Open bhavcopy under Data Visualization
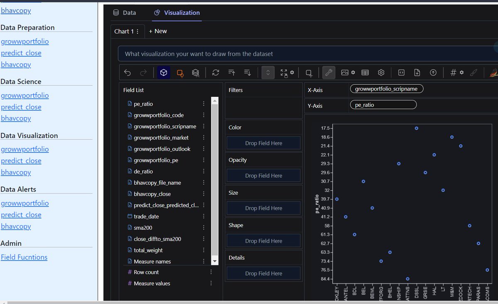The image size is (498, 304). (16, 172)
